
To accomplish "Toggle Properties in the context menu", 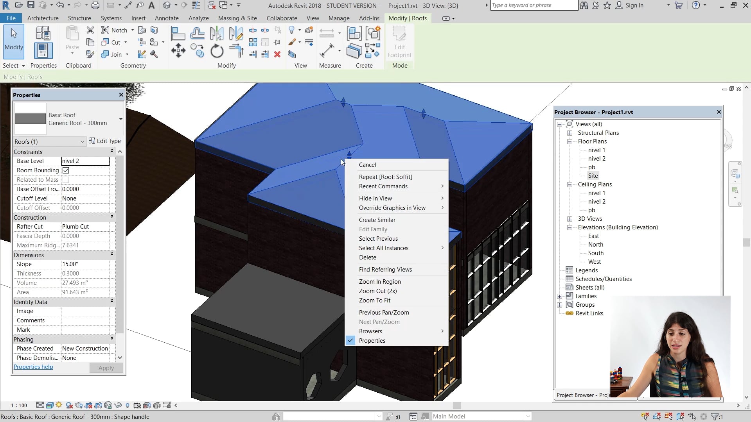I will [x=372, y=340].
